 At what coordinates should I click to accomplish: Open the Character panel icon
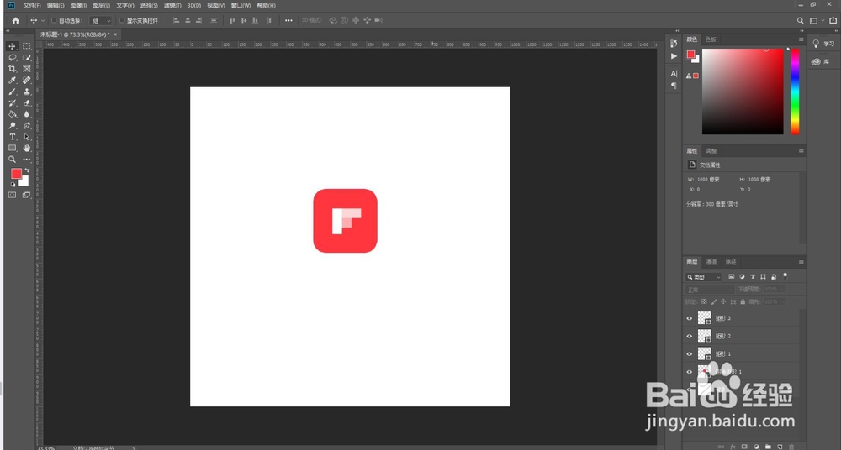(x=674, y=73)
